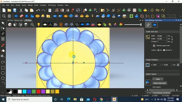This screenshot has width=182, height=102.
Task: Select the arrow Select tool
Action: [x=3, y=23]
